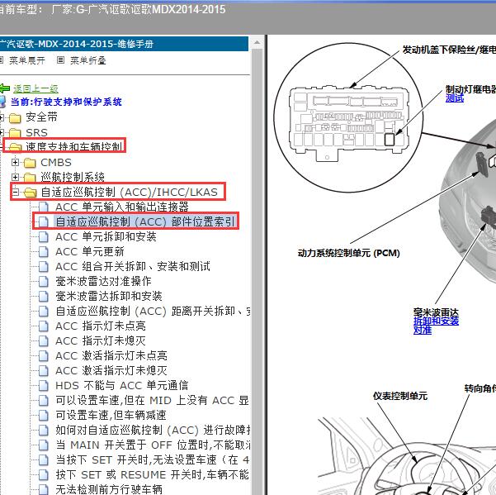Click document icon beside ACC 指示灯未点亮

pyautogui.click(x=44, y=326)
